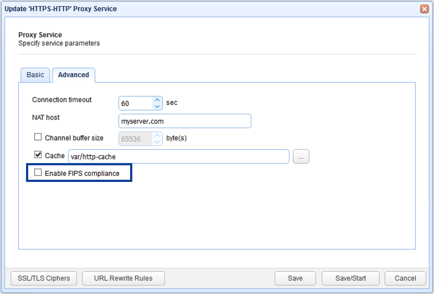Increase Connection timeout with up arrow

157,100
